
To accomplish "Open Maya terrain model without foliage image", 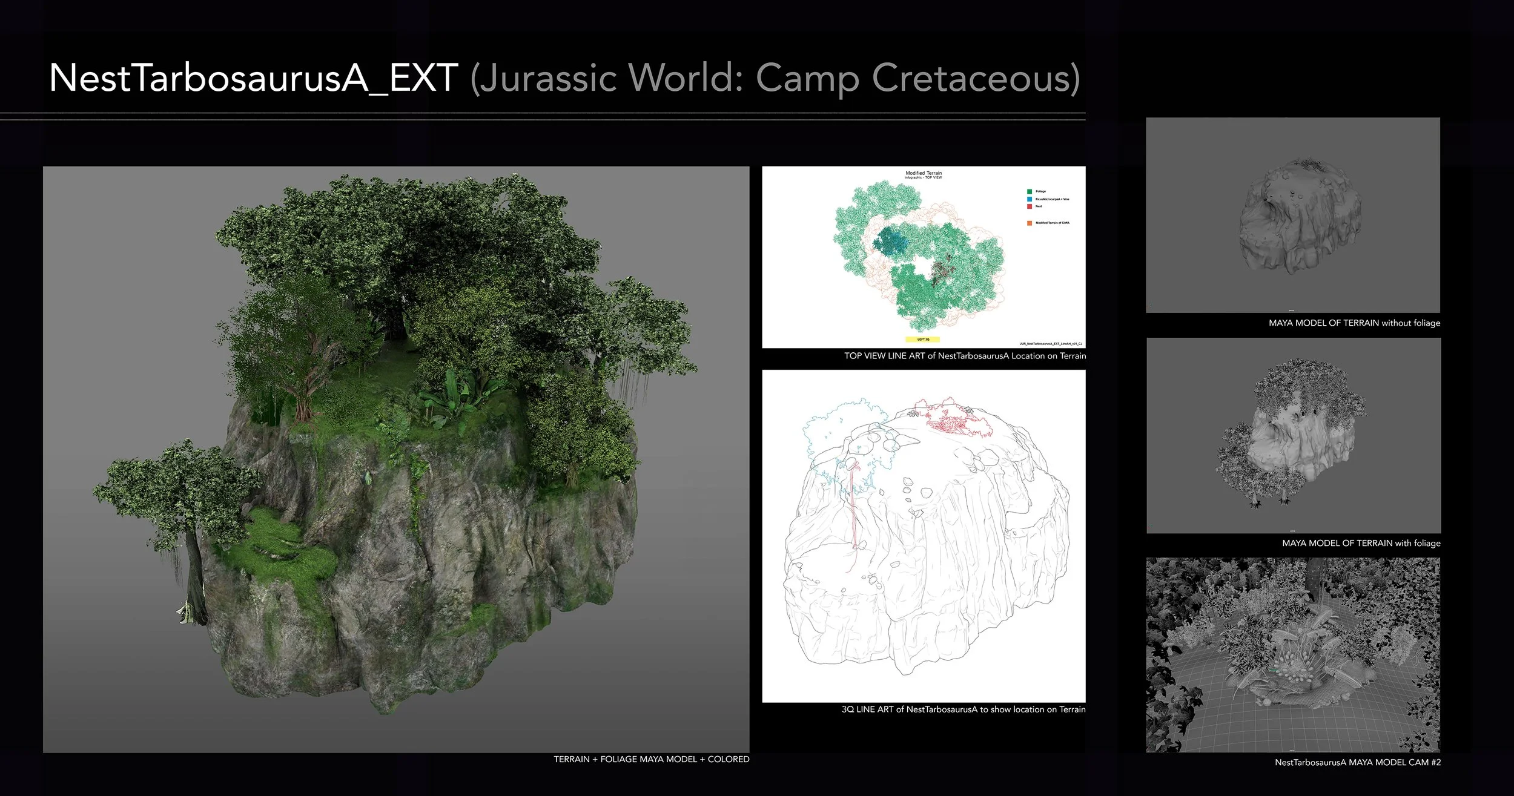I will pos(1292,215).
